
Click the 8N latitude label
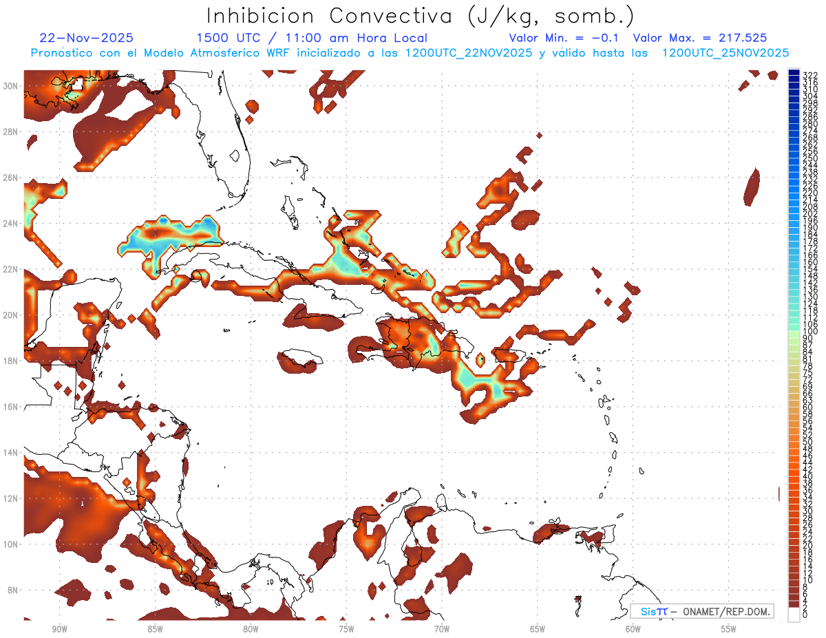pos(14,590)
